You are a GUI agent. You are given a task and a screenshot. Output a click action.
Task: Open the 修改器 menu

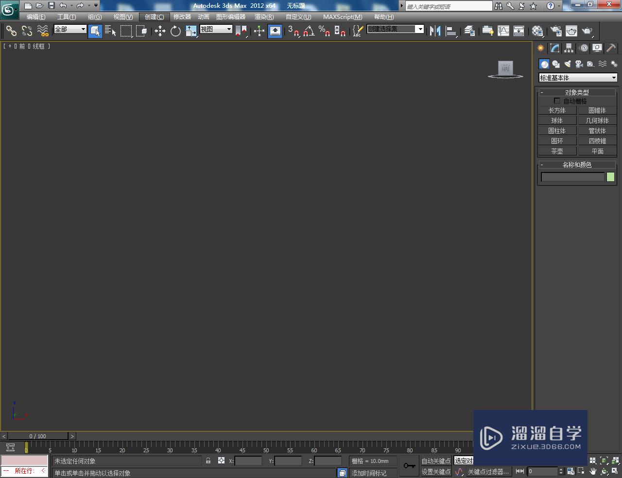(x=182, y=17)
